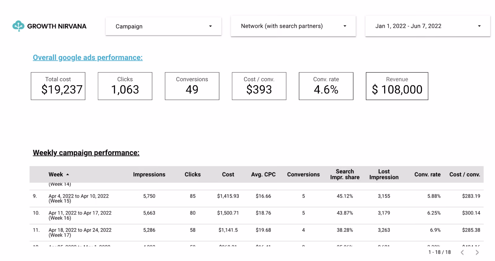Image resolution: width=495 pixels, height=261 pixels.
Task: Sort table by Clicks column header
Action: click(192, 175)
